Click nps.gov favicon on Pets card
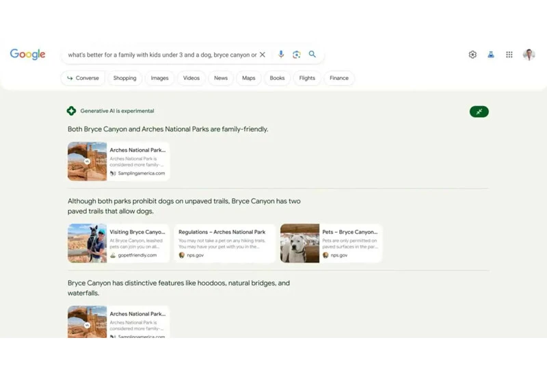 [x=325, y=255]
